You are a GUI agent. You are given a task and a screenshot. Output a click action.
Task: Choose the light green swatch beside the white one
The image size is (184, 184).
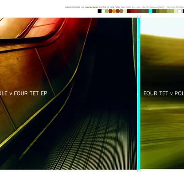[x=107, y=11]
